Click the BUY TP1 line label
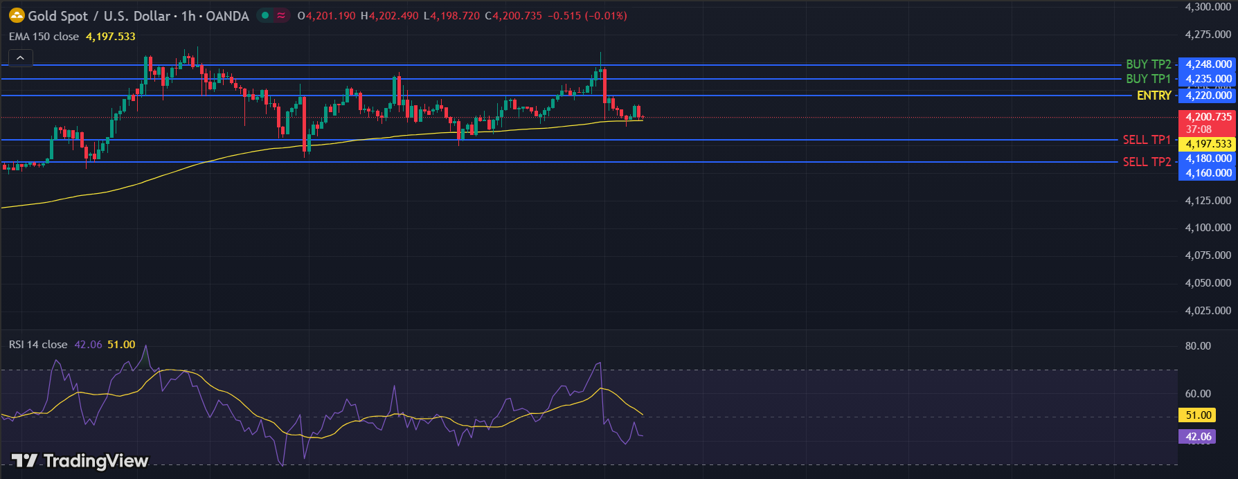This screenshot has width=1238, height=479. [x=1148, y=79]
